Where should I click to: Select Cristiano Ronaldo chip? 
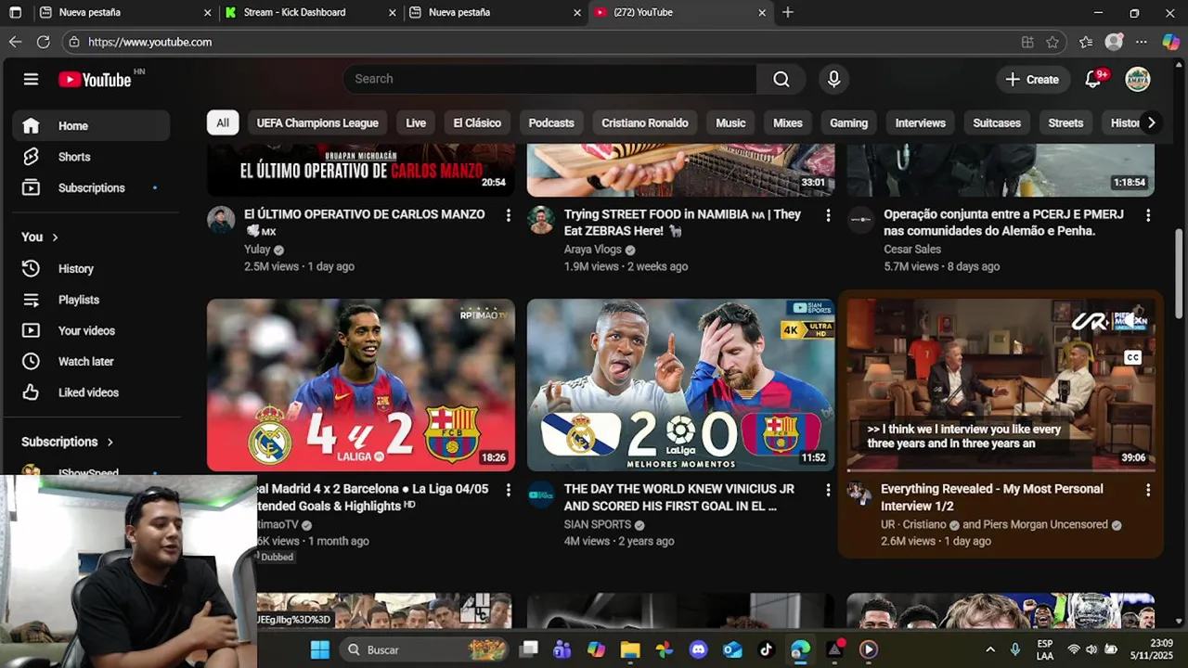pyautogui.click(x=645, y=122)
